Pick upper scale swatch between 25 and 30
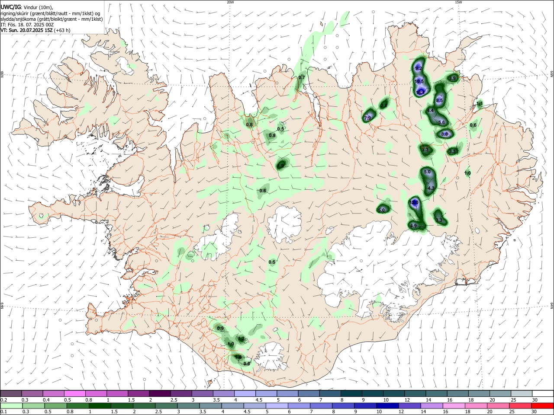Screen dimensions: 554x415 click(522, 393)
